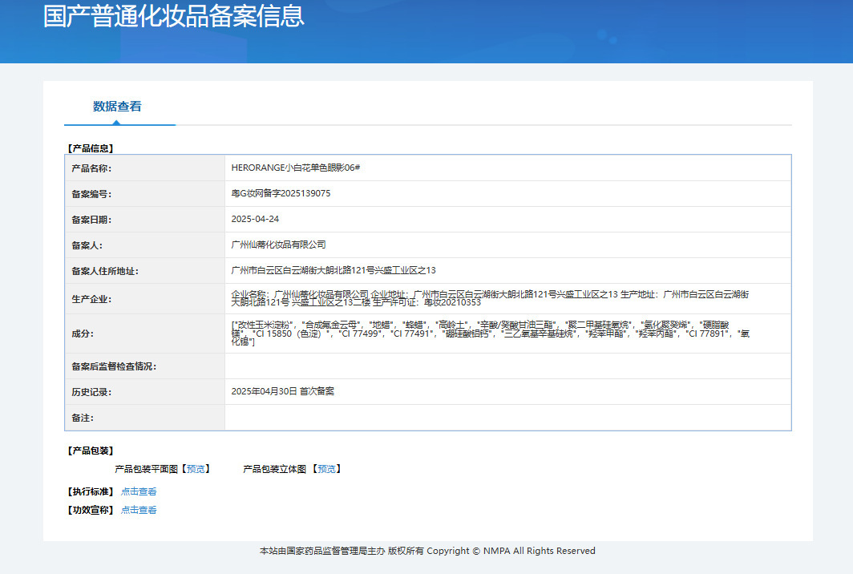Click the 备案人住所地址 address value
The height and width of the screenshot is (574, 853).
(334, 270)
